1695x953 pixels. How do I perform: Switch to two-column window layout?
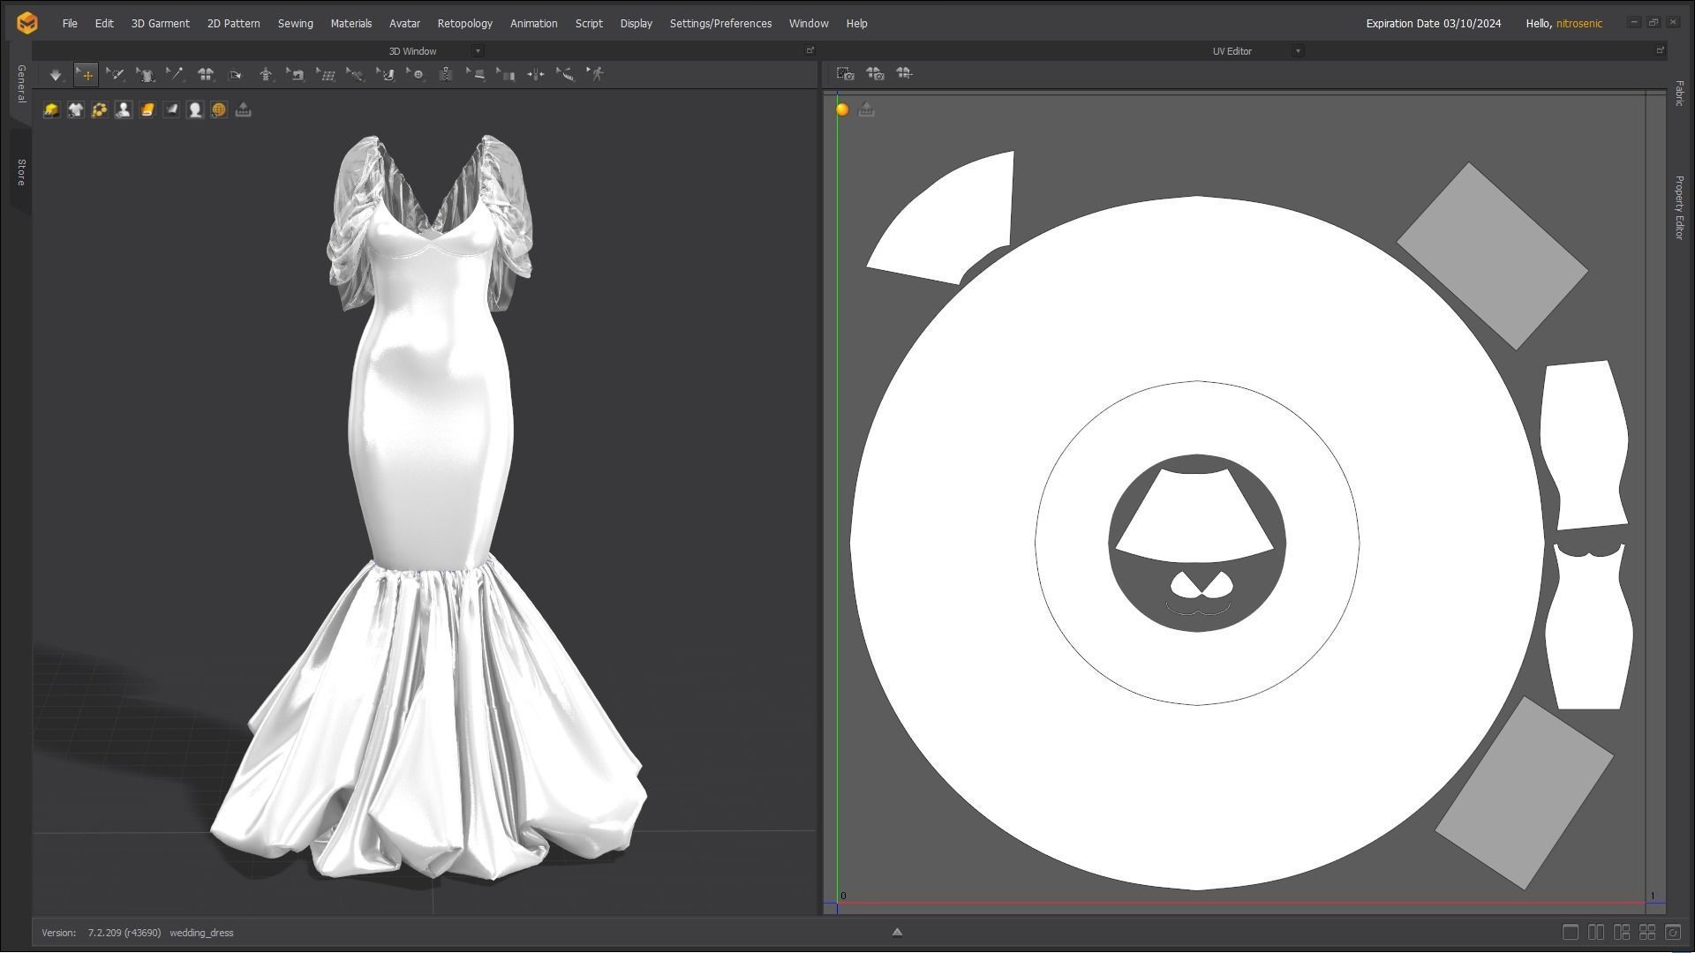pos(1595,932)
